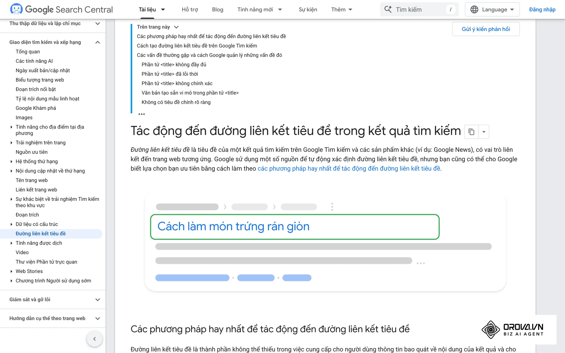Open Thư viện Phần tử trực quan item
565x353 pixels.
pos(46,262)
